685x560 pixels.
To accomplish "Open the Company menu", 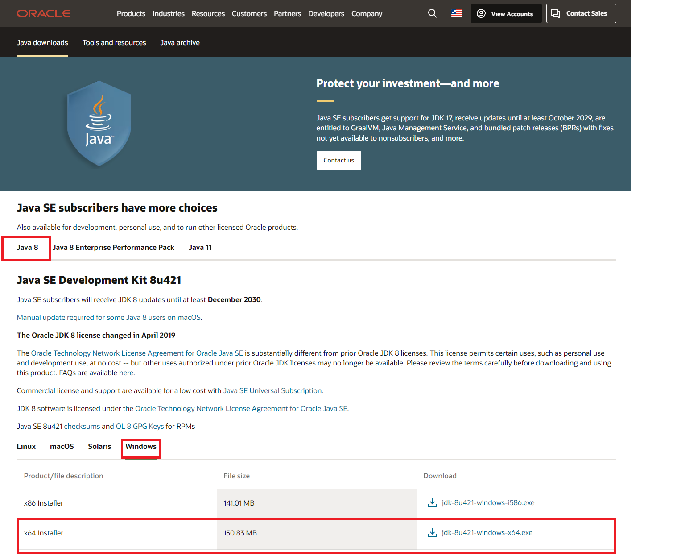I will pos(367,14).
